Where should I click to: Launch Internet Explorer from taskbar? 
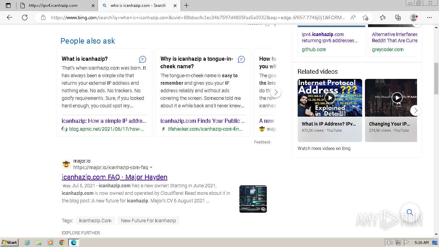27,243
